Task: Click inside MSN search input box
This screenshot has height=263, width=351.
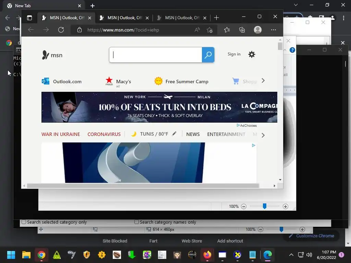Action: pos(156,55)
